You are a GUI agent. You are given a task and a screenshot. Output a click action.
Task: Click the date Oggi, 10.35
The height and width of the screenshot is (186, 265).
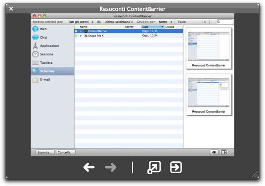click(x=150, y=31)
